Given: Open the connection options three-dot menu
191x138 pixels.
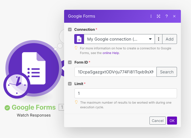Looking at the screenshot, I should (159, 39).
